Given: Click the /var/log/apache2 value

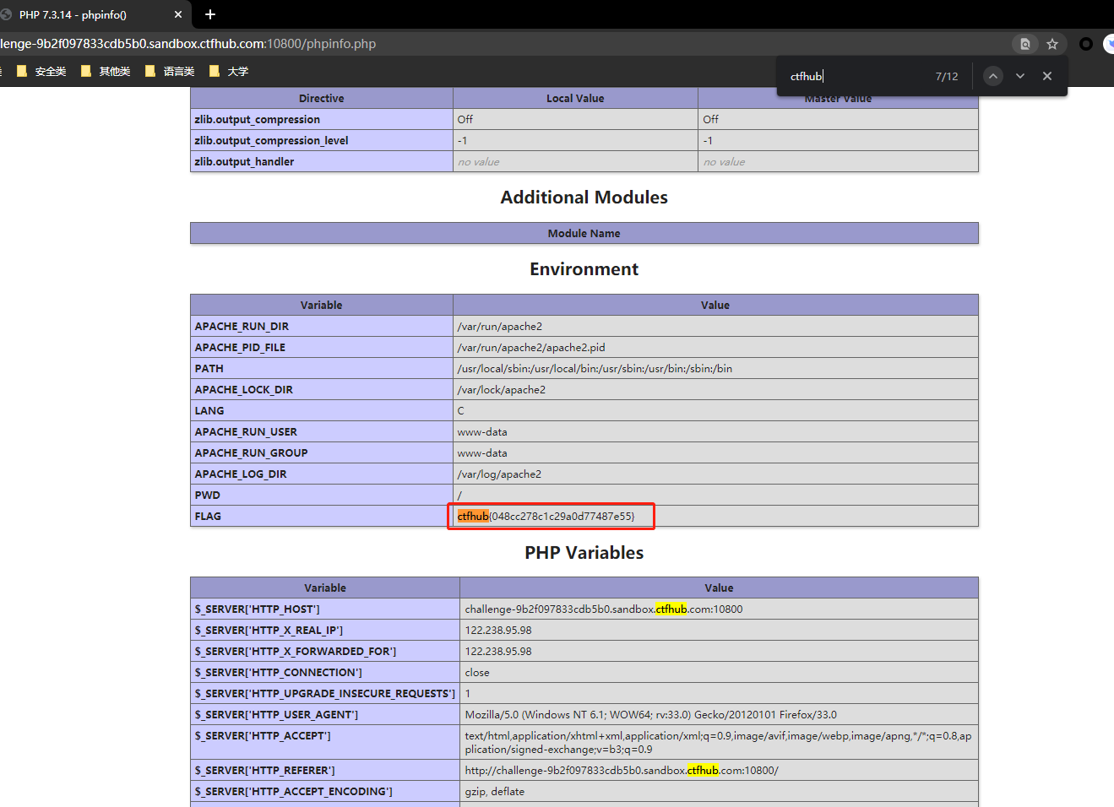Looking at the screenshot, I should click(499, 474).
